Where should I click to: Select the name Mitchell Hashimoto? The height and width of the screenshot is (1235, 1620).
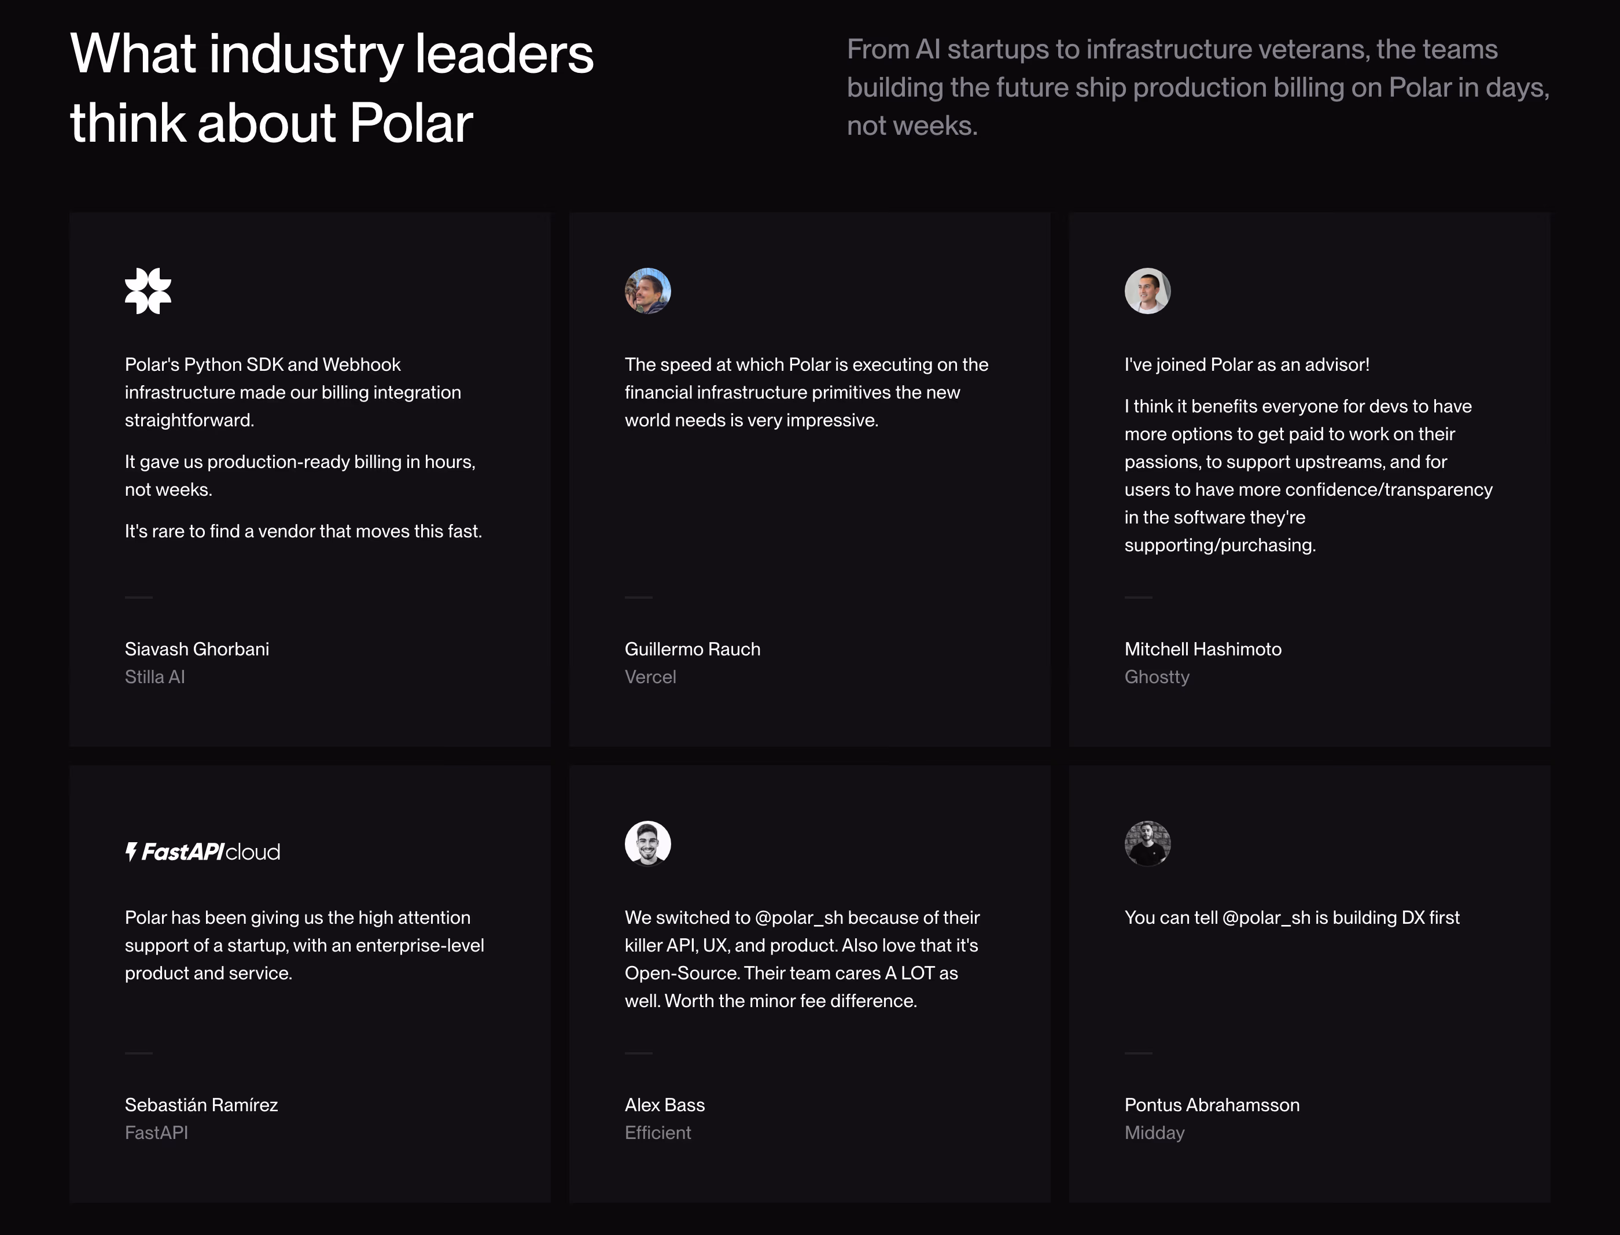tap(1203, 649)
